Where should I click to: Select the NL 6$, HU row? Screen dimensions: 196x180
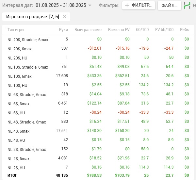(x=98, y=113)
